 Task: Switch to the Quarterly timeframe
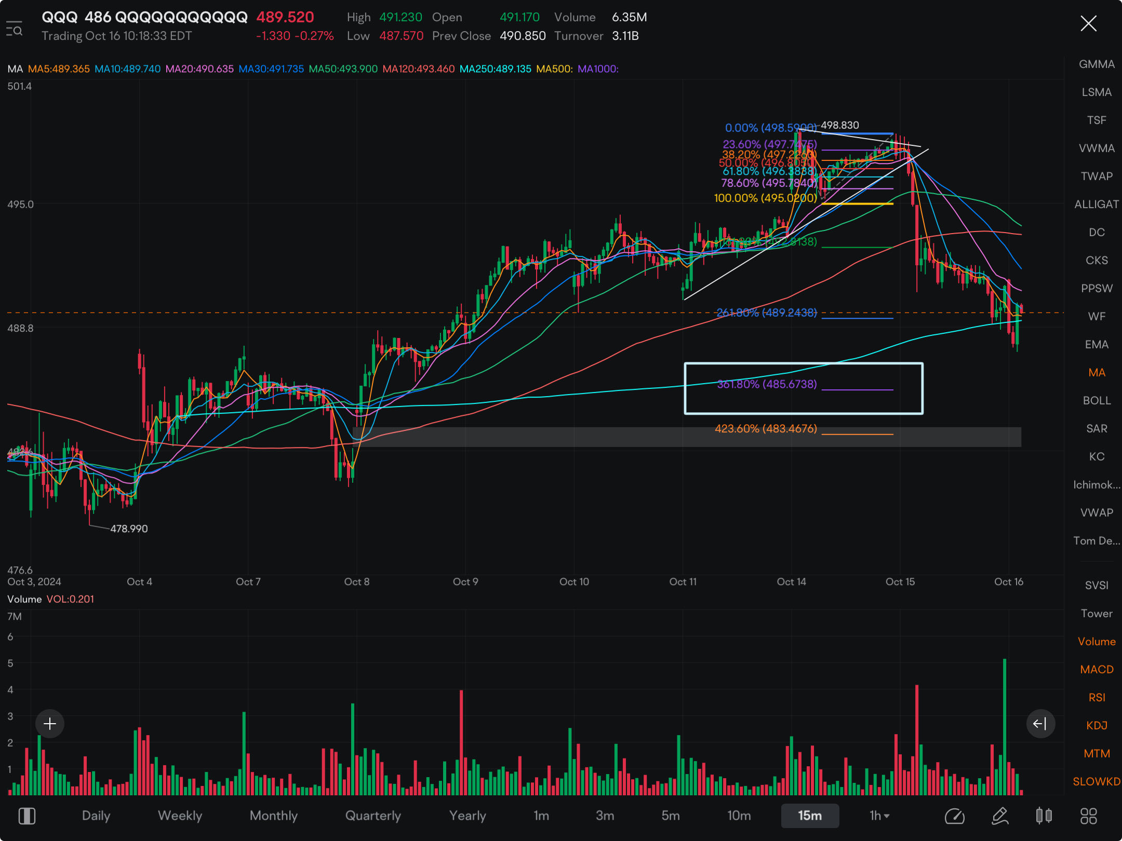[373, 816]
